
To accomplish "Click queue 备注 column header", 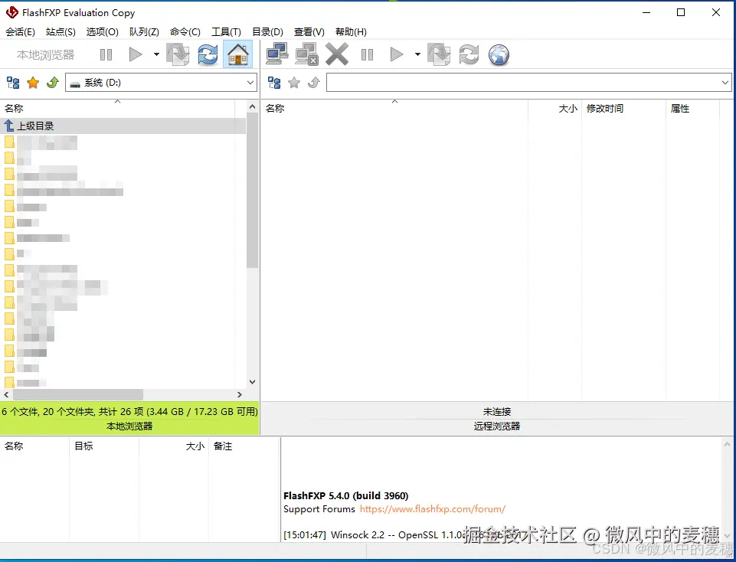I will pos(243,446).
